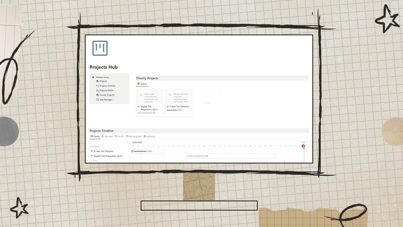Screen dimensions: 403x227
Task: Click the June 2022 month label
Action: [137, 142]
